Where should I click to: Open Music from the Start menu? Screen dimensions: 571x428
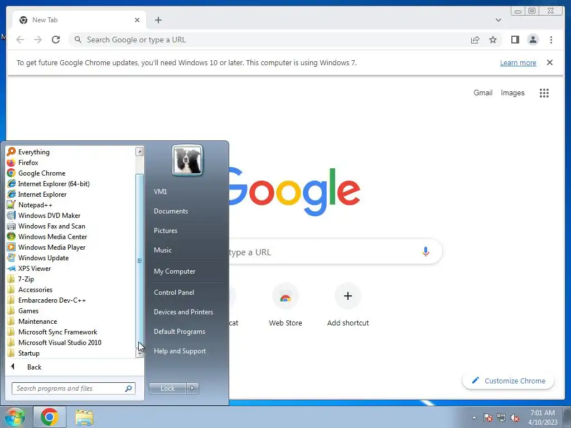coord(162,250)
